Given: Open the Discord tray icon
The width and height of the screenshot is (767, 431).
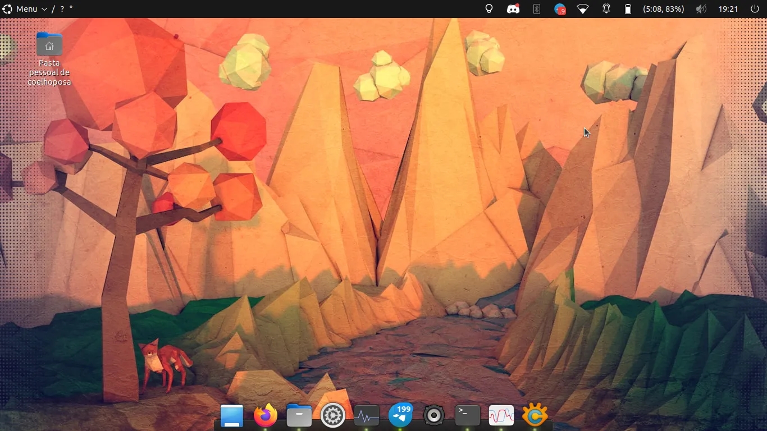Looking at the screenshot, I should tap(513, 9).
